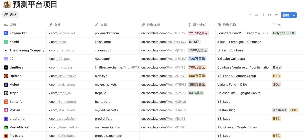Open the x.com/42space link
The width and height of the screenshot is (305, 140).
(x=60, y=59)
